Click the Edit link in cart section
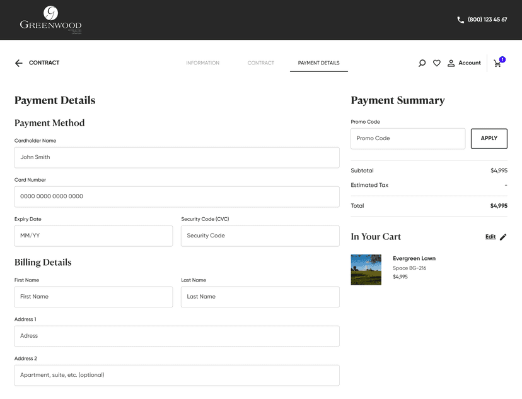522x399 pixels. [490, 237]
